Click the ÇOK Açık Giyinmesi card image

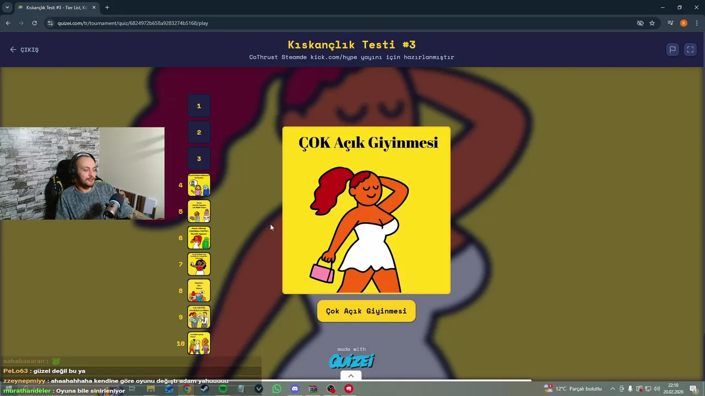point(366,210)
